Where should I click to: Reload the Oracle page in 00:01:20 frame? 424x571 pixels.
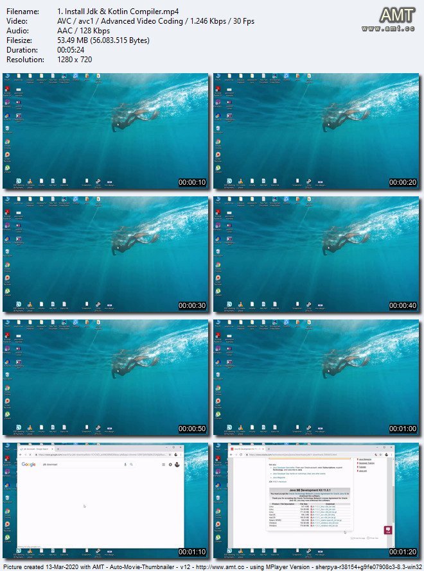pos(241,455)
